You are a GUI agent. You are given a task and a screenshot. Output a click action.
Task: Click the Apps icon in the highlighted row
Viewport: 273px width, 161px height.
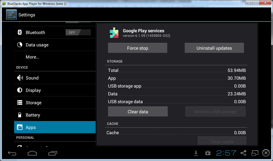(x=20, y=127)
